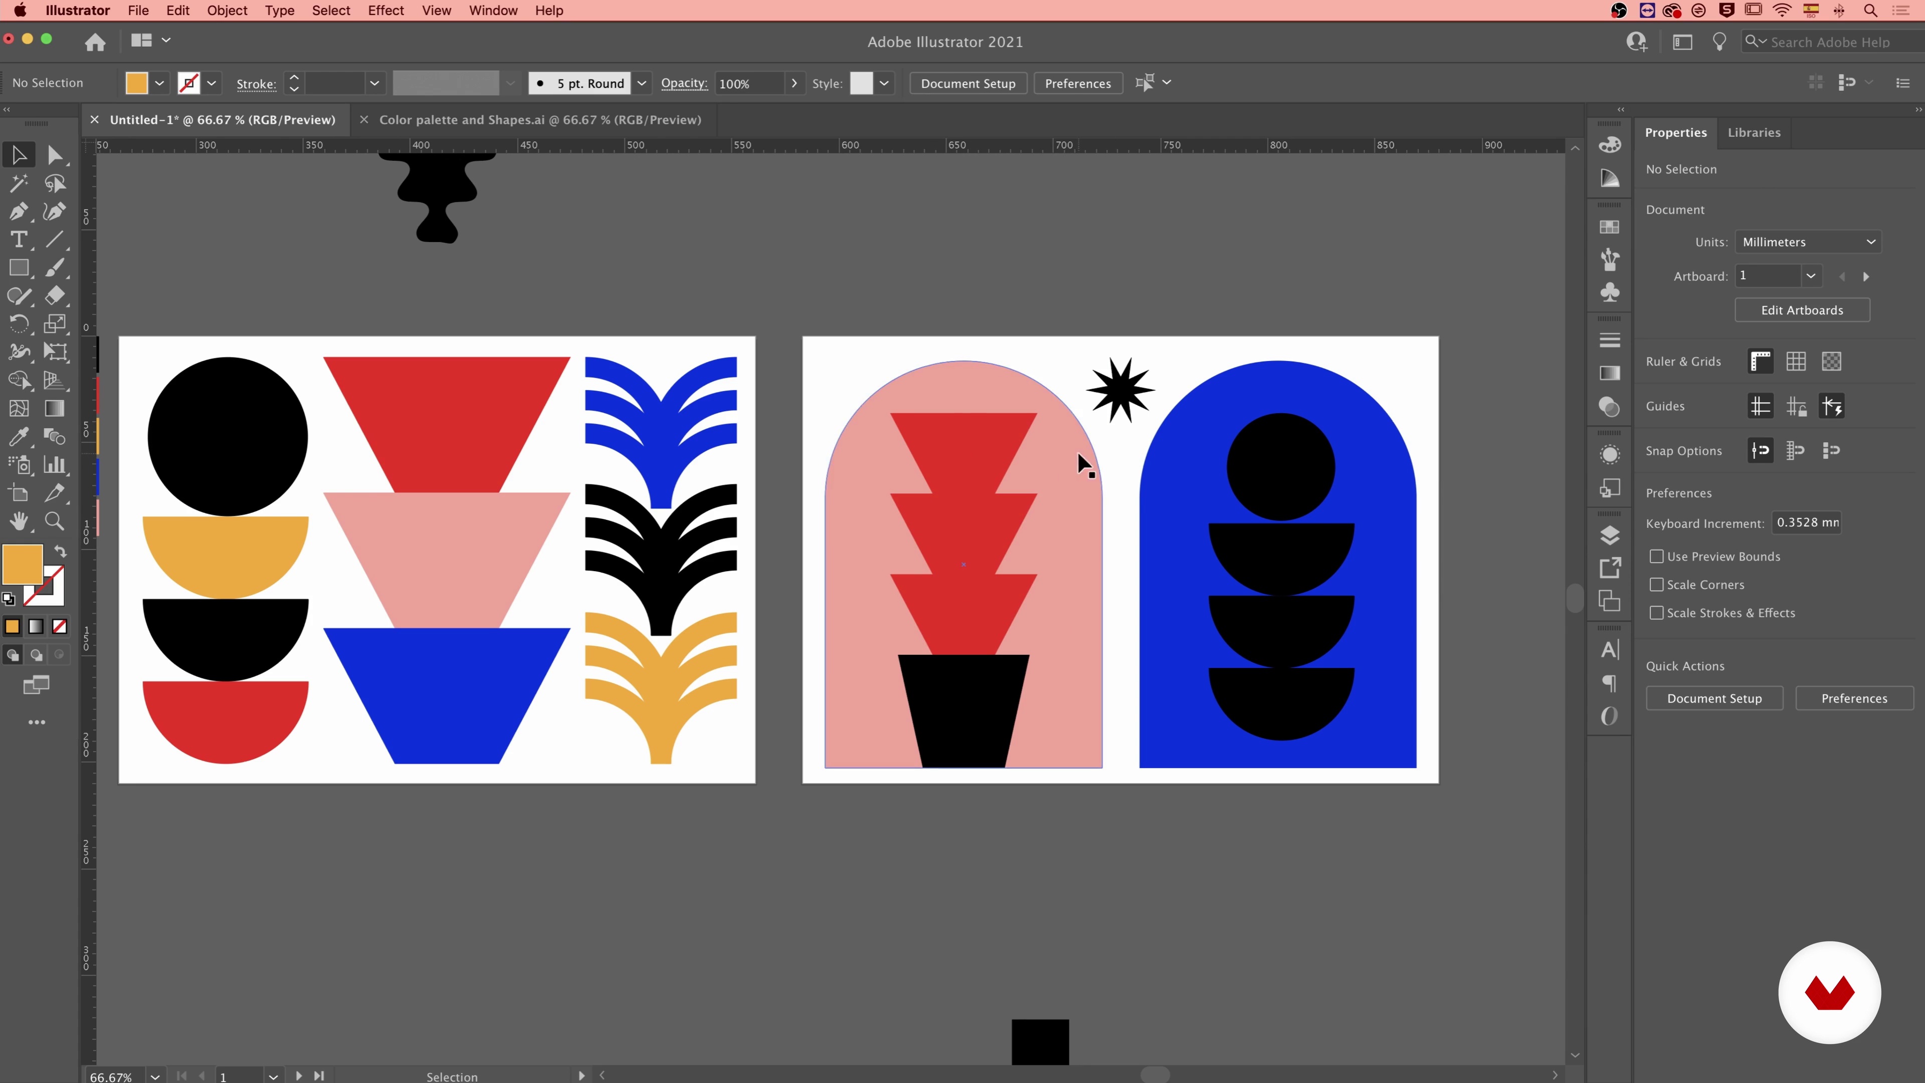Select the Rotate tool
Screen dimensions: 1925x1083
tap(19, 323)
